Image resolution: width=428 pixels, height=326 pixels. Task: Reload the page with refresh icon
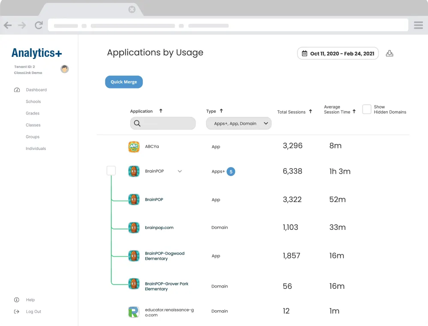[x=39, y=25]
